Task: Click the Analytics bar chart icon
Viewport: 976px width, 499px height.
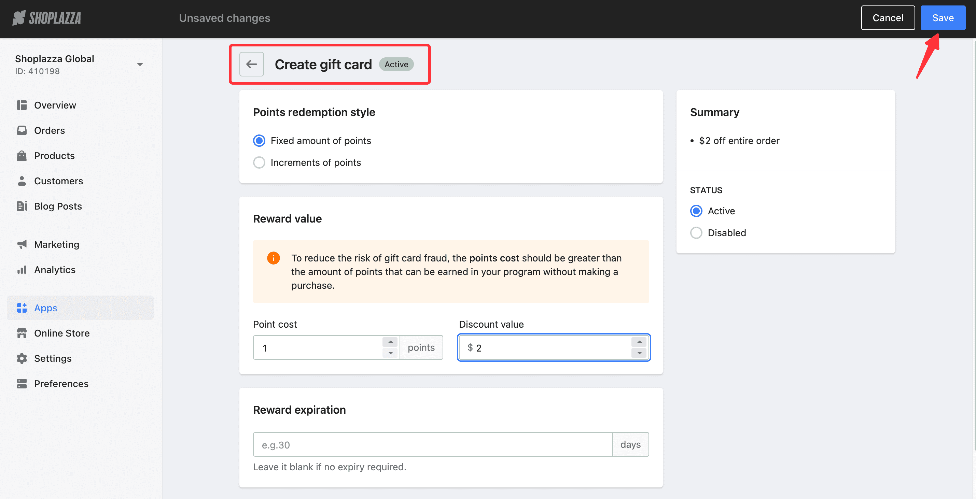Action: point(22,270)
